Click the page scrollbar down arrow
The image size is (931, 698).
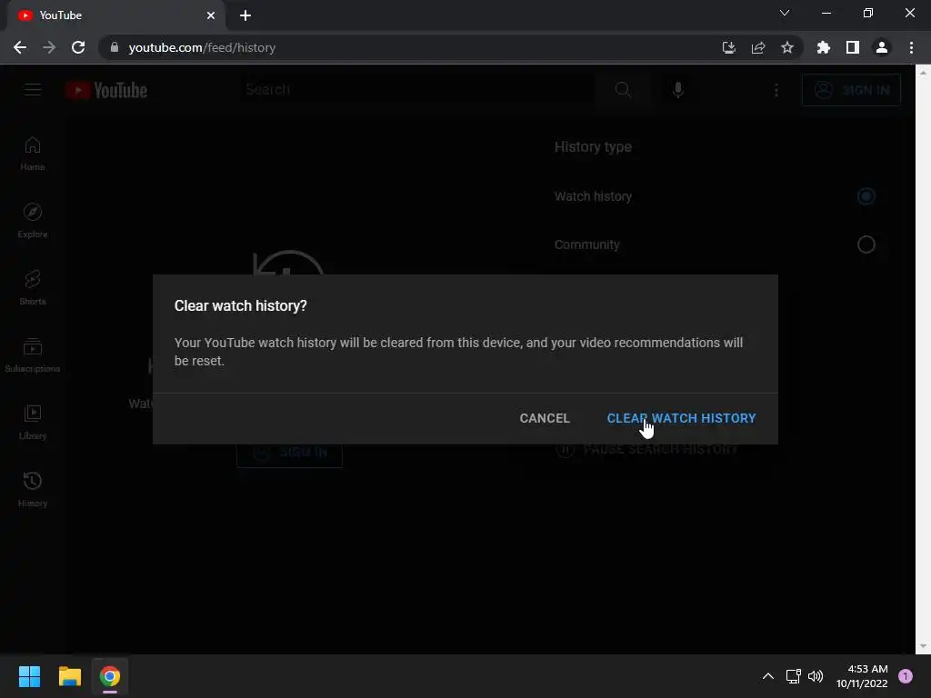923,646
